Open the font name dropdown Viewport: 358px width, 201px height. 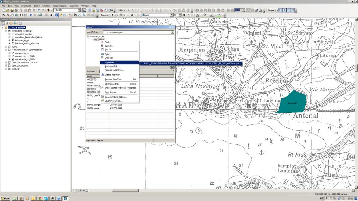(171, 15)
